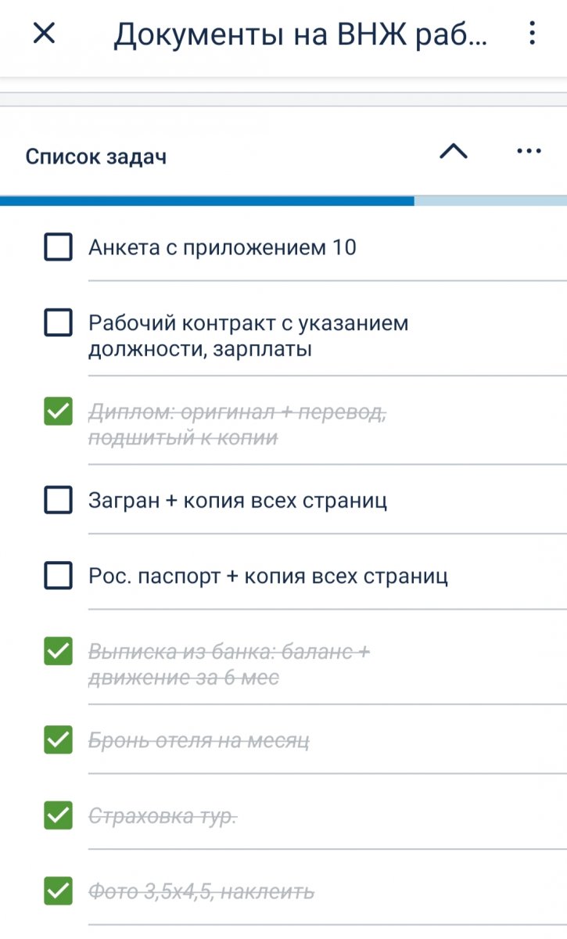Viewport: 567px width, 939px height.
Task: Open task list horizontal dots options
Action: 529,152
